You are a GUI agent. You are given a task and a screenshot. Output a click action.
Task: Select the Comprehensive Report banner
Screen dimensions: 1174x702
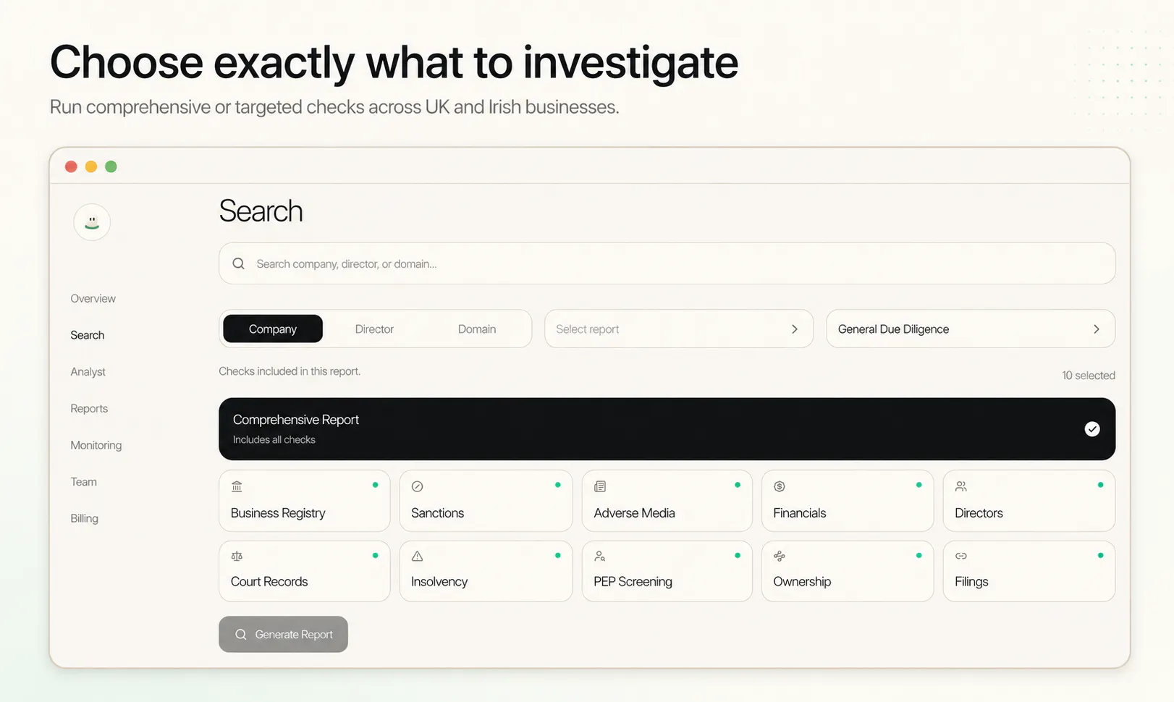pos(667,429)
